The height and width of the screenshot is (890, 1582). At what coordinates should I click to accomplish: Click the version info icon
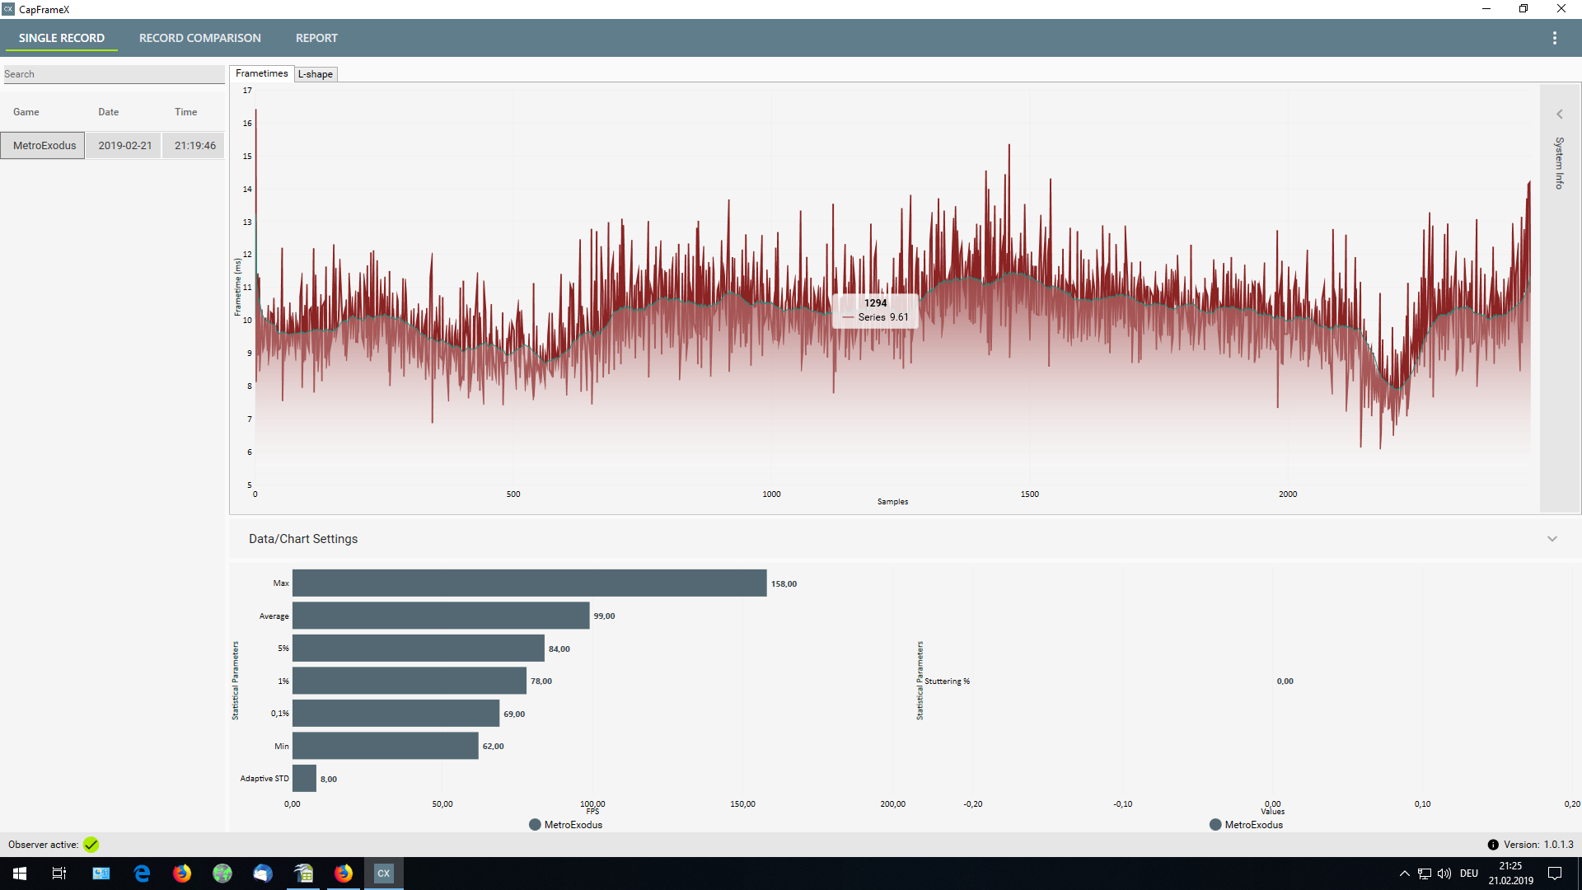pyautogui.click(x=1492, y=845)
